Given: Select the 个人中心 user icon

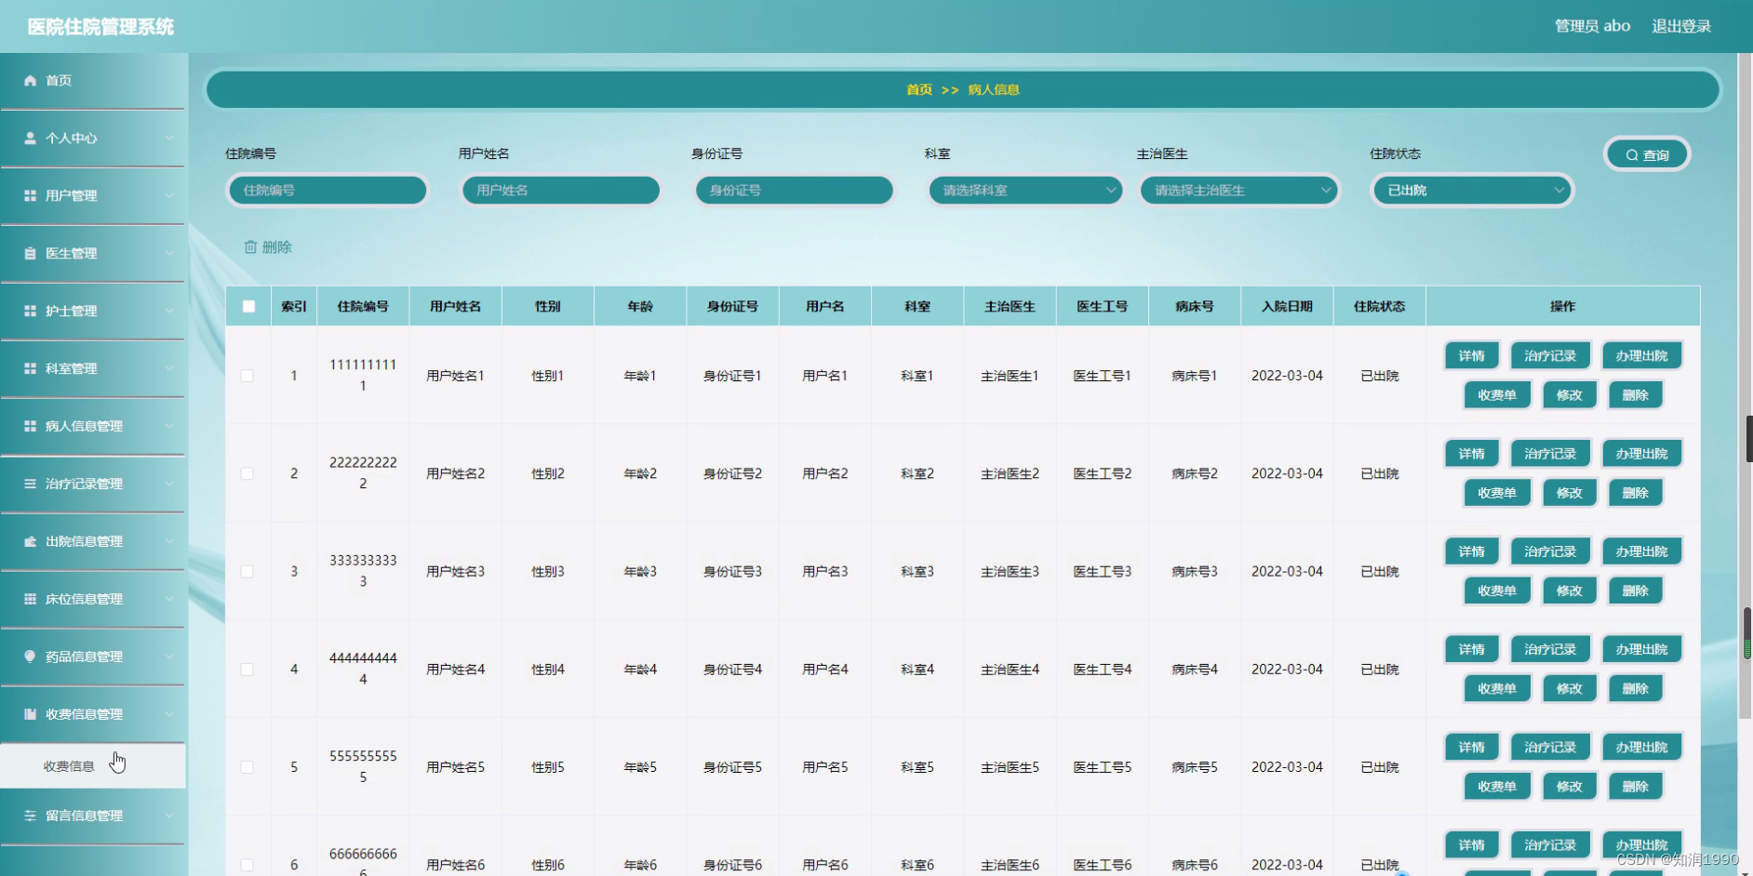Looking at the screenshot, I should (29, 138).
